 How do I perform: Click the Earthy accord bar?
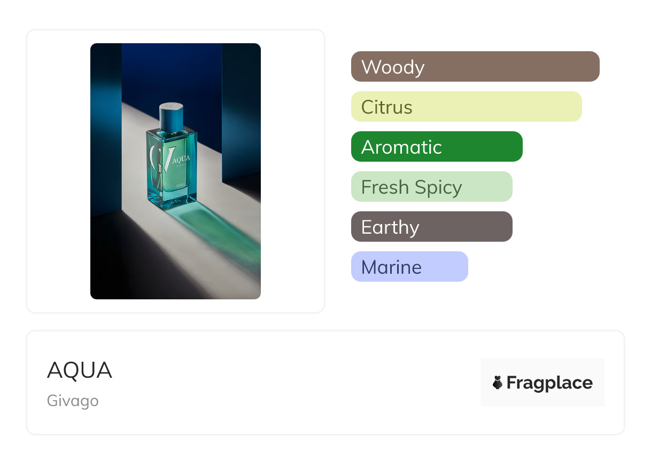(x=431, y=227)
